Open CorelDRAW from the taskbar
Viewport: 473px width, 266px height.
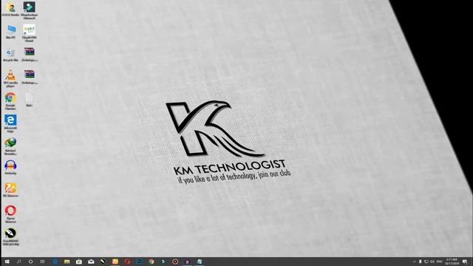(103, 262)
